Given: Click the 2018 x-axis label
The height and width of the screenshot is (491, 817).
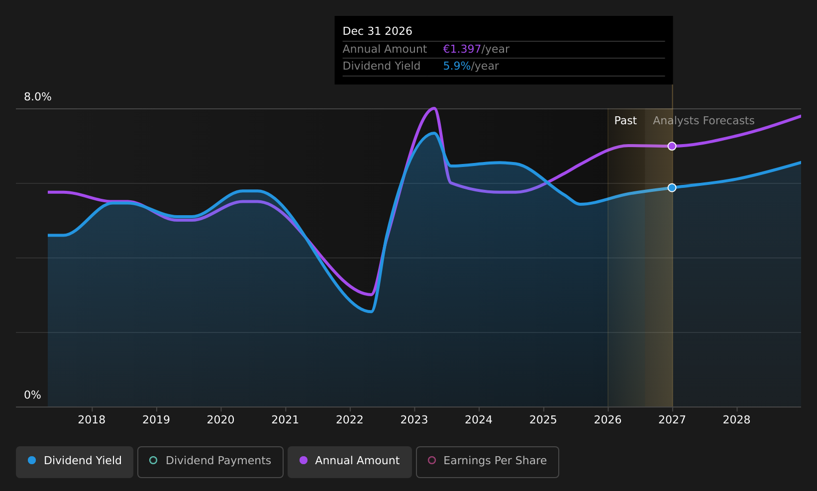Looking at the screenshot, I should (92, 420).
